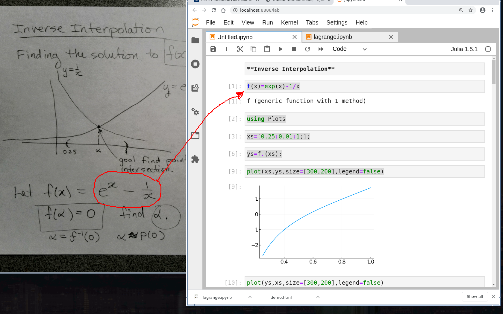Bookmark this page with star icon
The height and width of the screenshot is (314, 503).
click(471, 10)
